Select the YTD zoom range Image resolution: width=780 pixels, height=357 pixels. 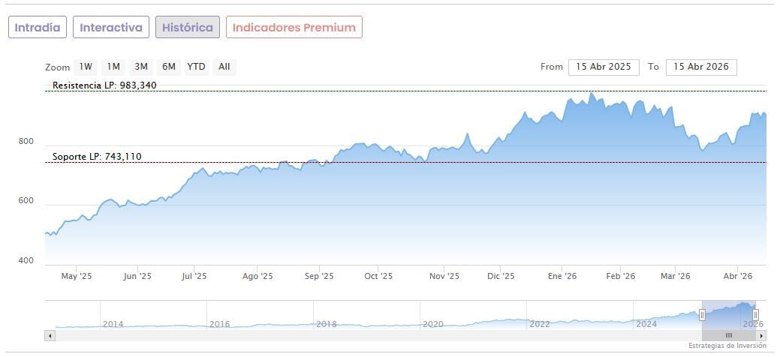coord(196,67)
